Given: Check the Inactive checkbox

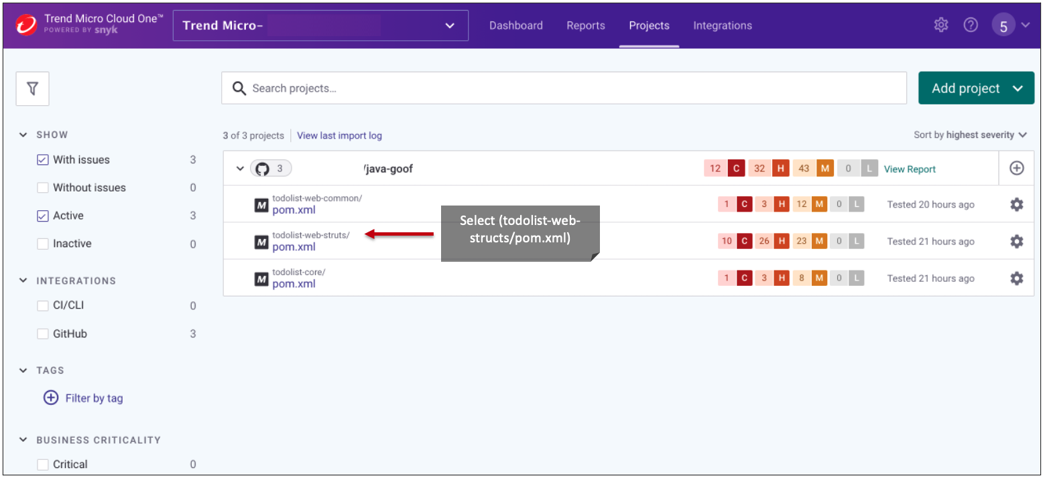Looking at the screenshot, I should click(x=43, y=244).
